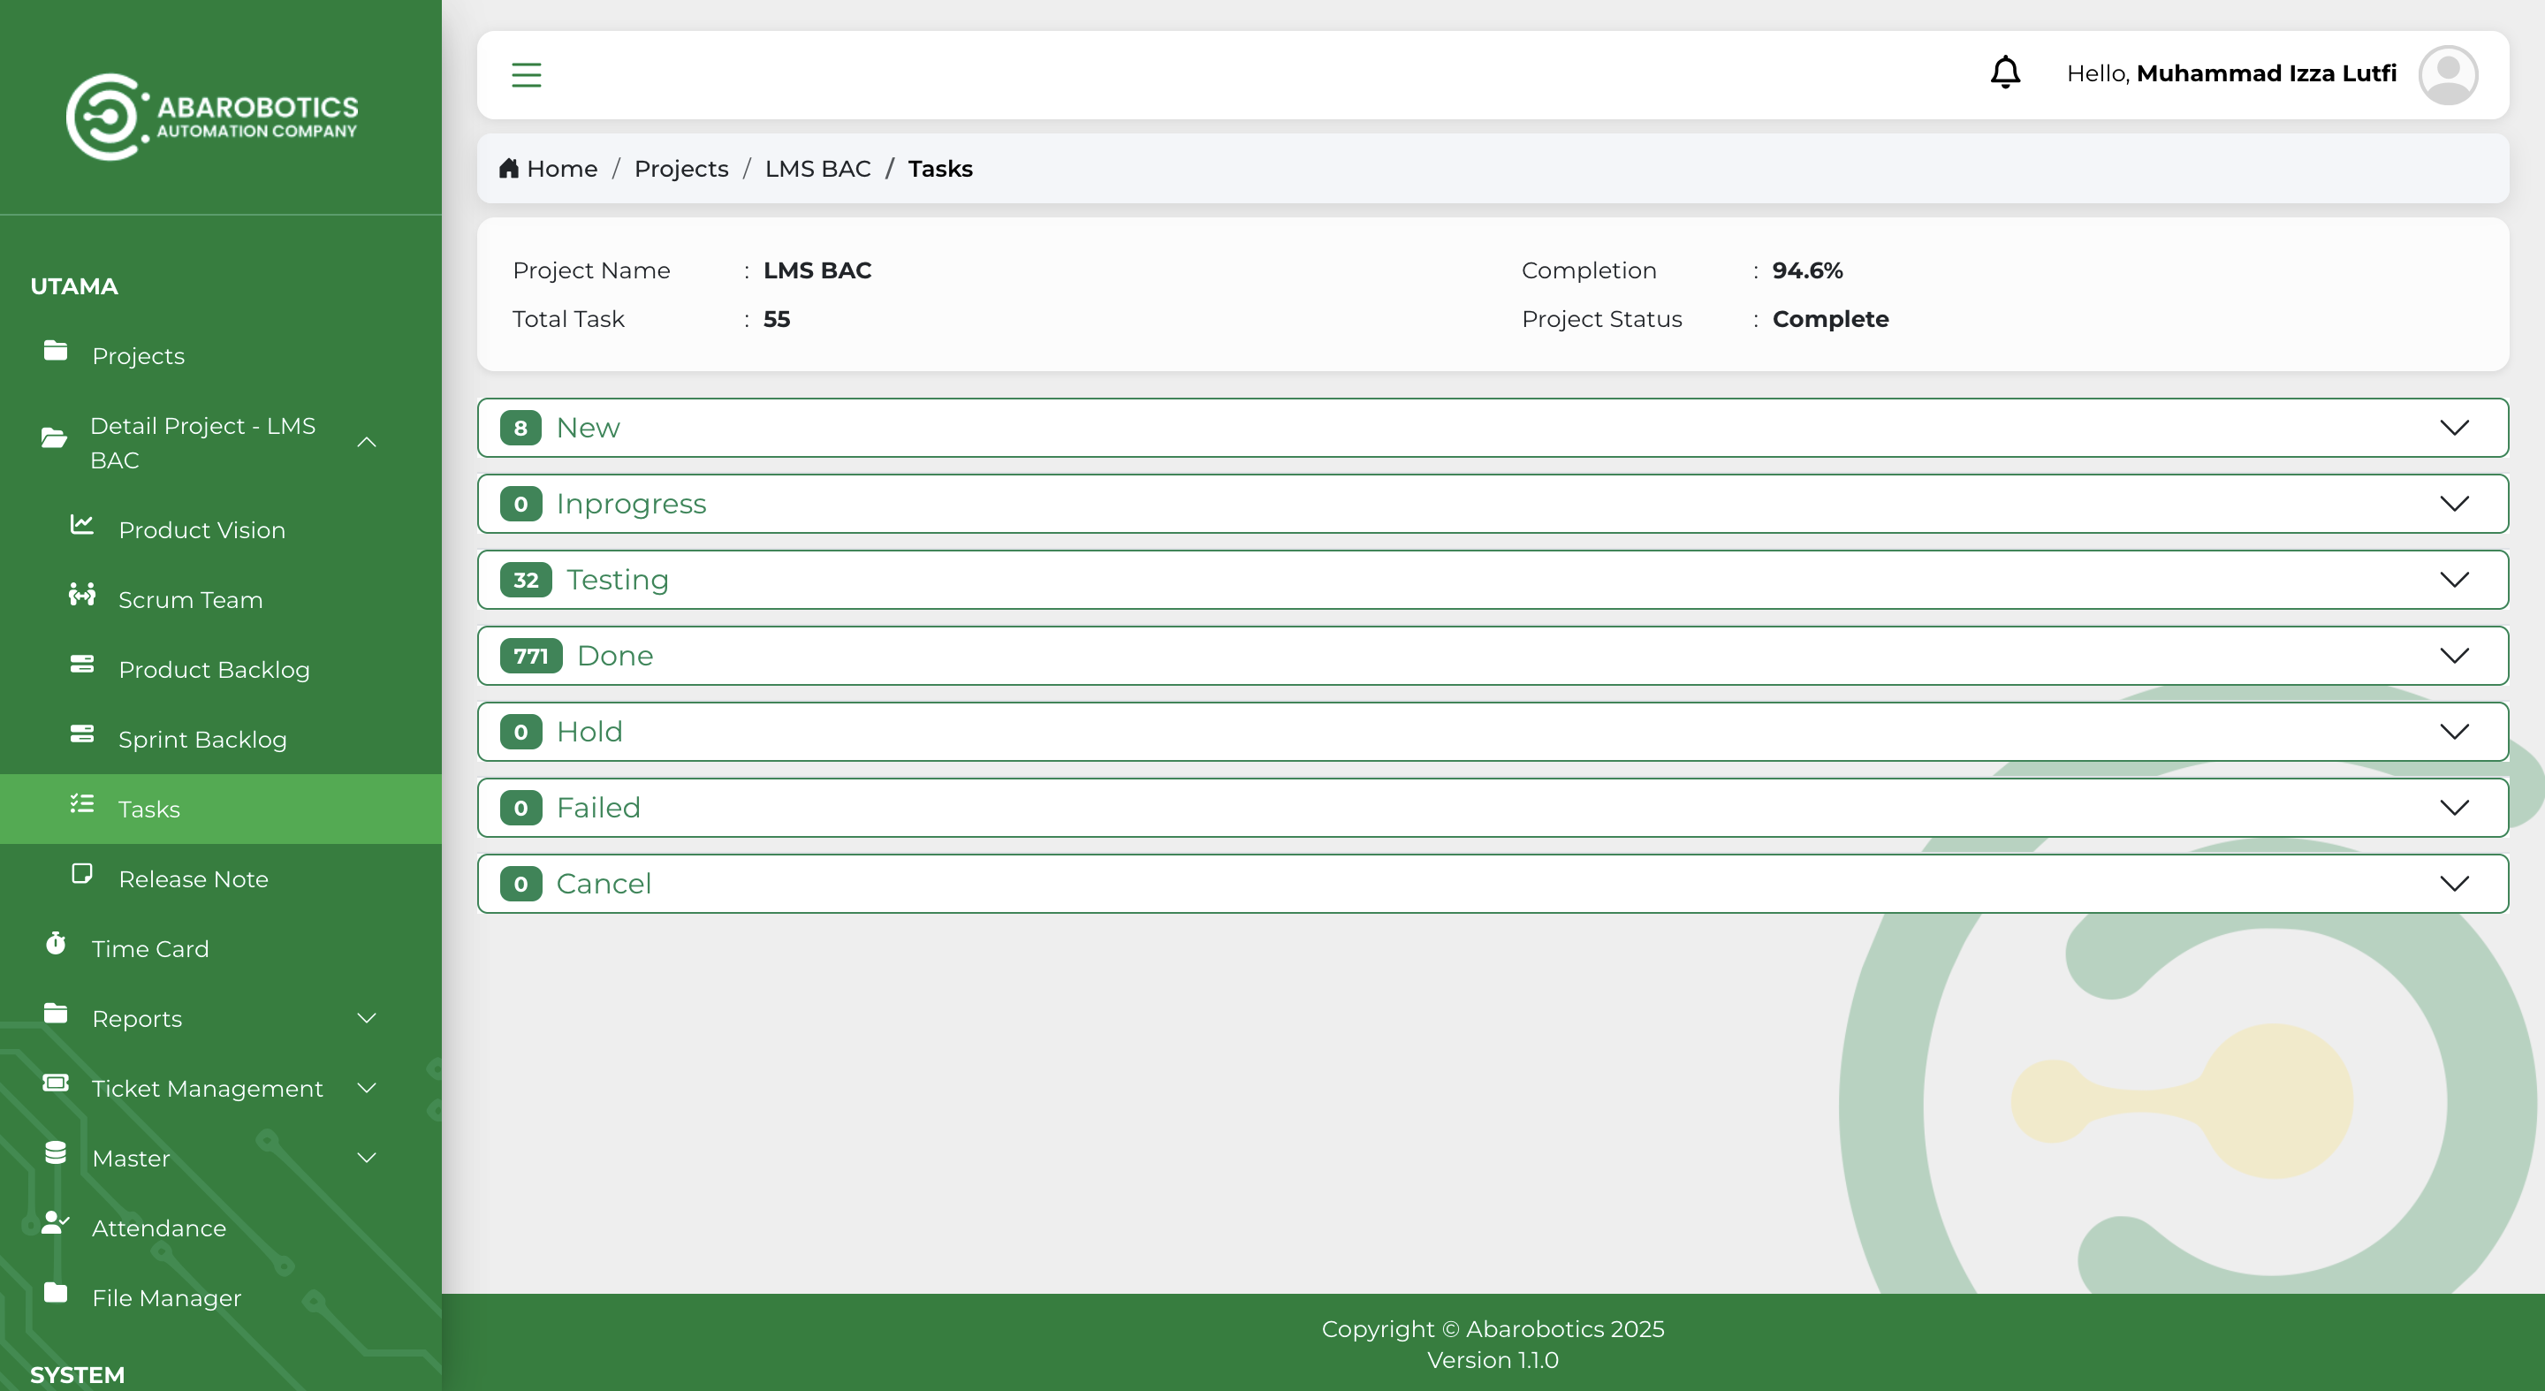Image resolution: width=2545 pixels, height=1391 pixels.
Task: Click the Testing status label
Action: click(x=618, y=580)
